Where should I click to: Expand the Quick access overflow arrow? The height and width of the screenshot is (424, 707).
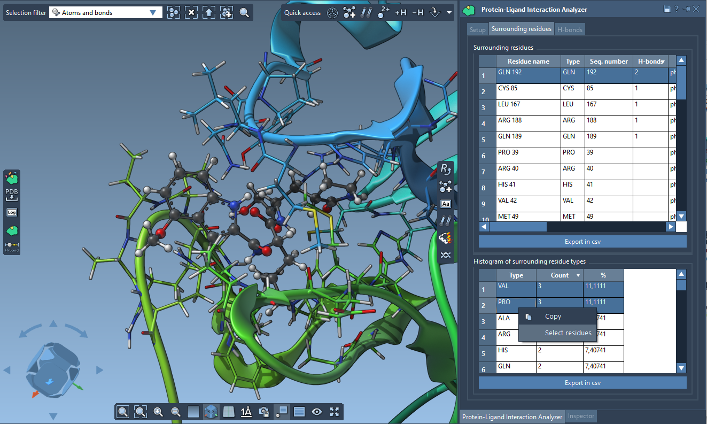click(x=449, y=12)
